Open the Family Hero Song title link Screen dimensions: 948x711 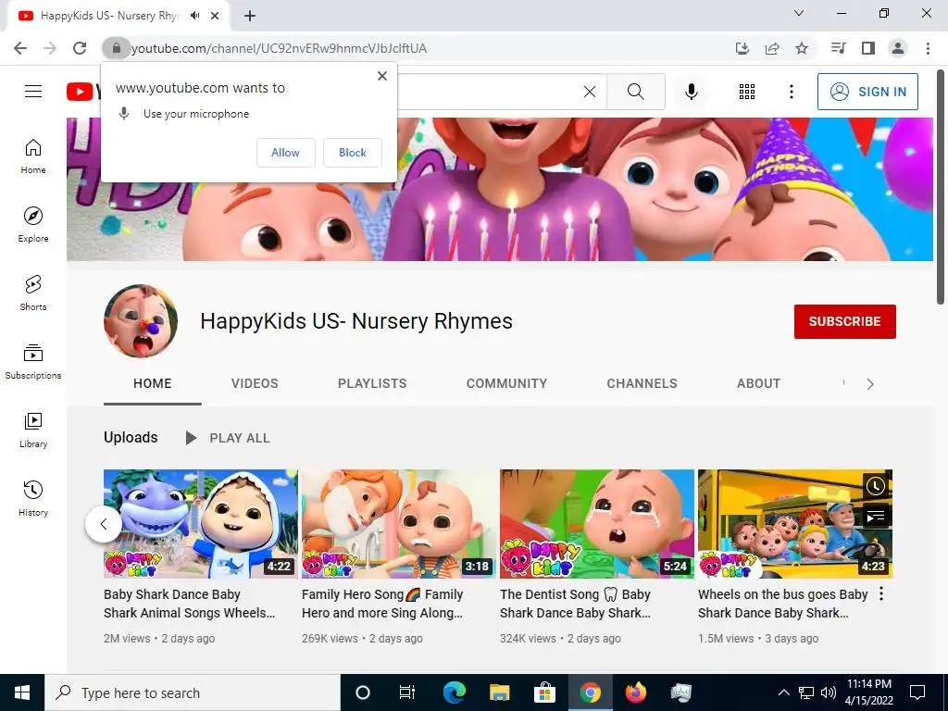[x=382, y=604]
